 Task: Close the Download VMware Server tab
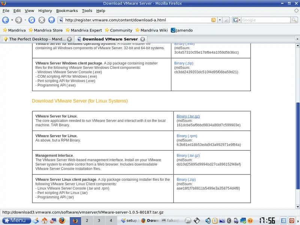(143, 39)
